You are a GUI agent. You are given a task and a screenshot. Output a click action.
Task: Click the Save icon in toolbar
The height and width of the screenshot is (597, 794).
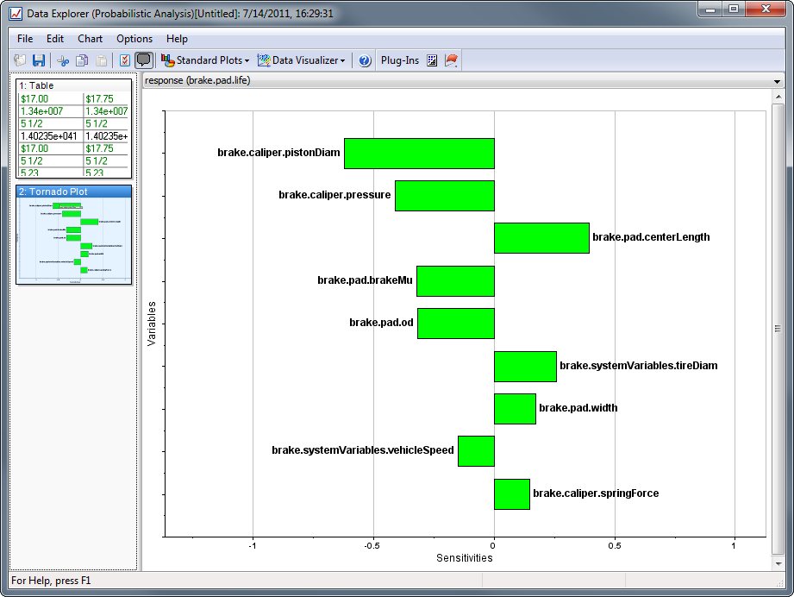pos(39,60)
